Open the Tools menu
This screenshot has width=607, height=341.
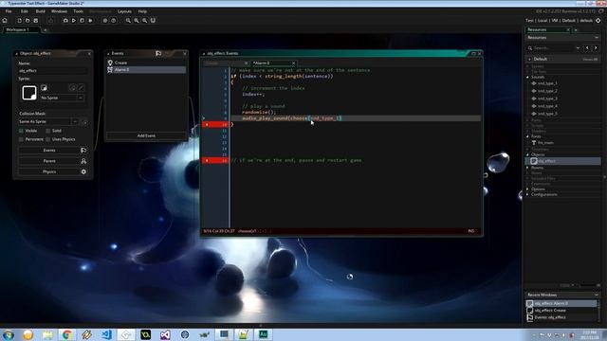[x=78, y=11]
